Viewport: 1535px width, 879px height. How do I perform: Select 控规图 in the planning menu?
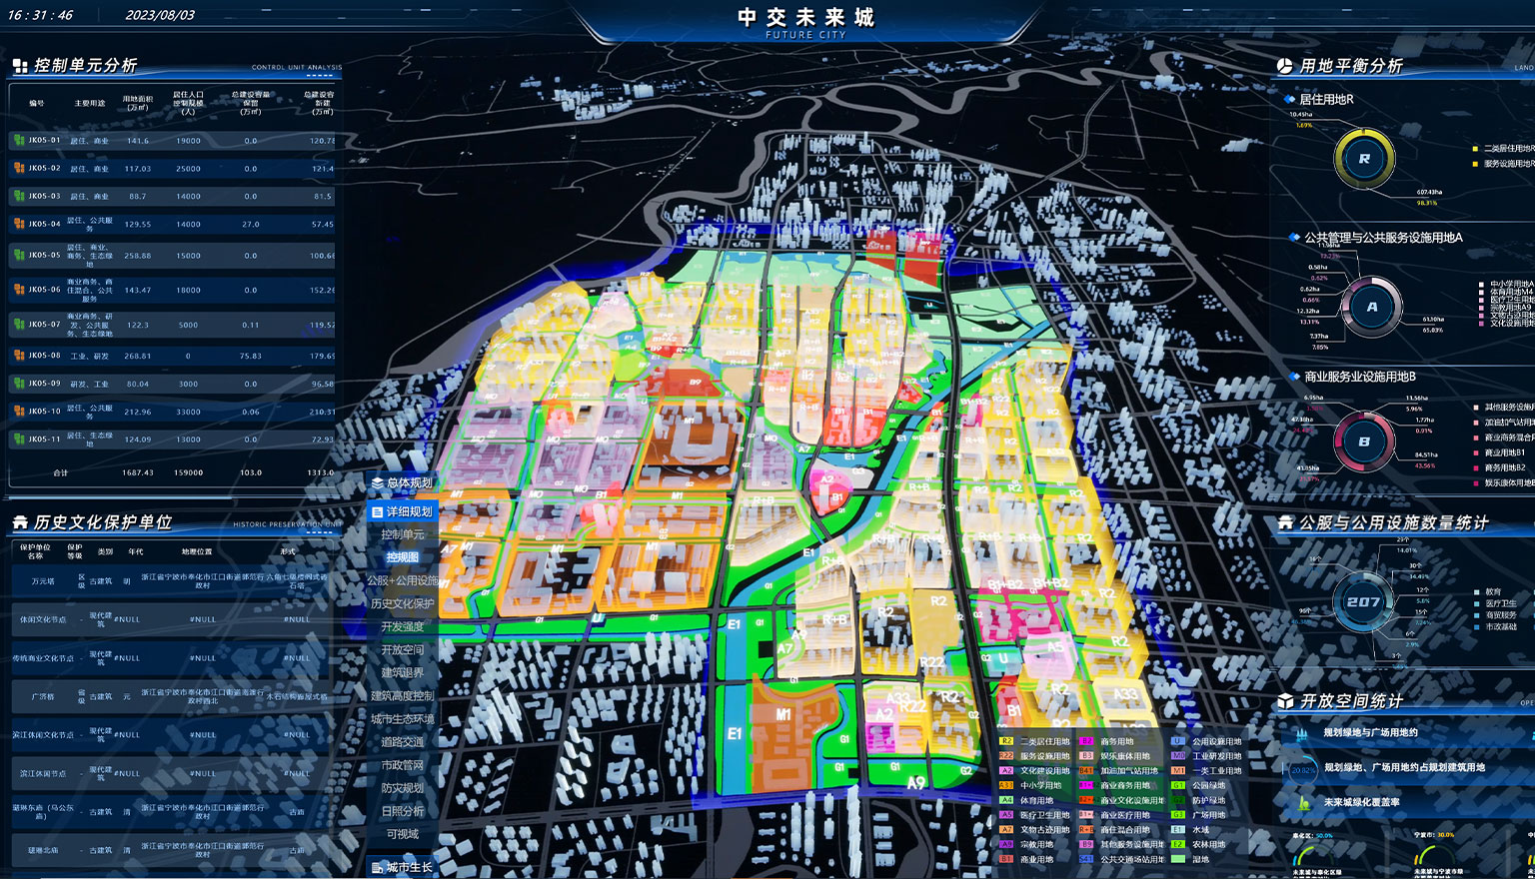click(402, 557)
